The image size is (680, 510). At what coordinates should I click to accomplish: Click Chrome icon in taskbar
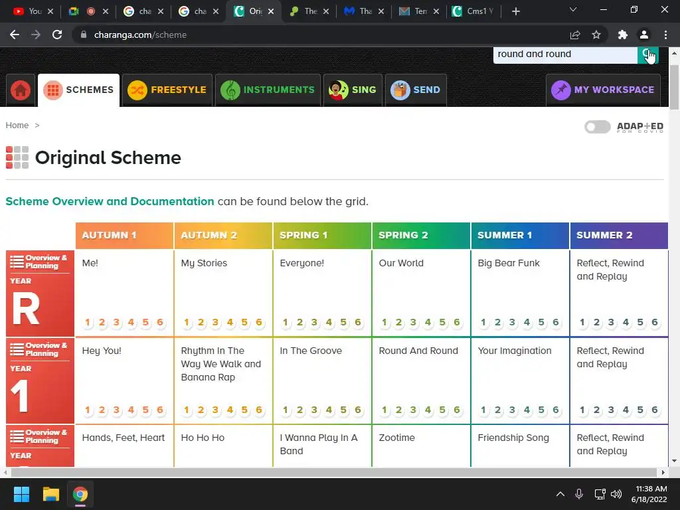pyautogui.click(x=80, y=494)
